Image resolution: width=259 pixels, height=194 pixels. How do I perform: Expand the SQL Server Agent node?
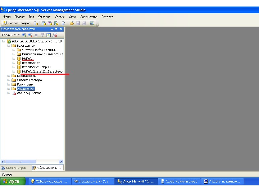click(x=9, y=93)
